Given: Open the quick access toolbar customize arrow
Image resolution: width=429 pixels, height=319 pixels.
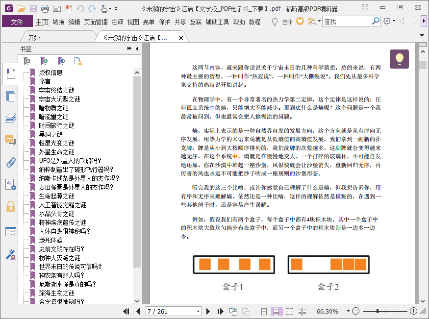Looking at the screenshot, I should coord(116,9).
